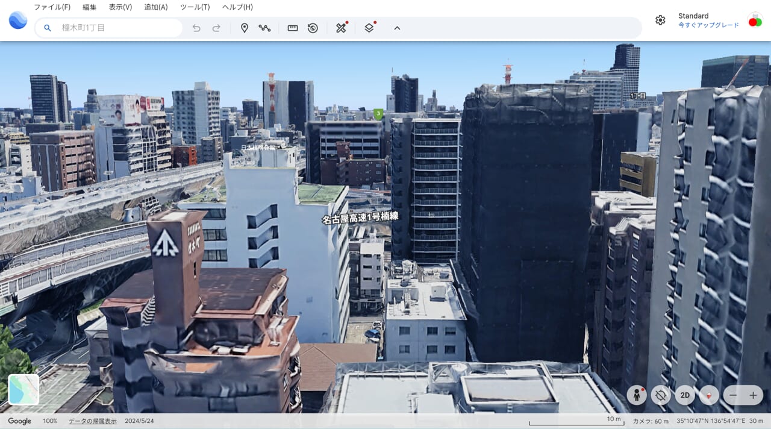The width and height of the screenshot is (771, 429).
Task: Show data attribution via データの帰属表示
Action: tap(93, 421)
